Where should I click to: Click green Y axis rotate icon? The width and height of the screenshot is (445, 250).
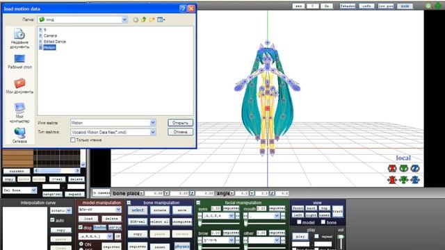click(403, 168)
